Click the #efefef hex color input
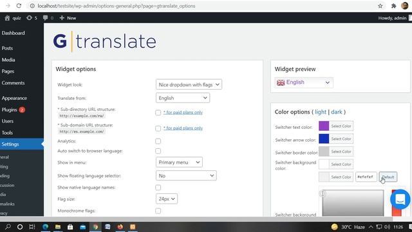The height and width of the screenshot is (232, 412). pyautogui.click(x=366, y=177)
